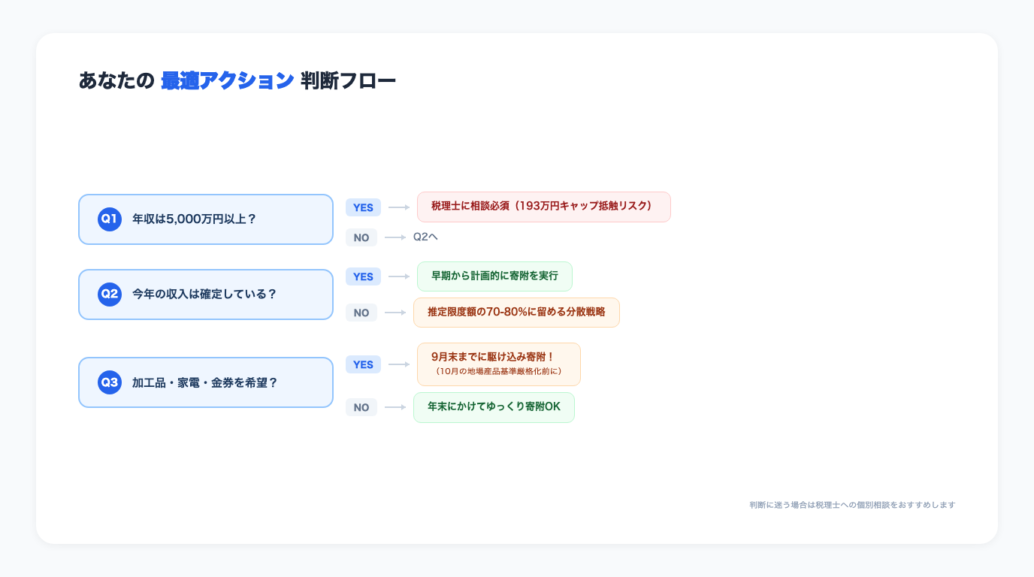Click the arrow pointing to 'Q2へ'
The image size is (1034, 577).
tap(394, 237)
